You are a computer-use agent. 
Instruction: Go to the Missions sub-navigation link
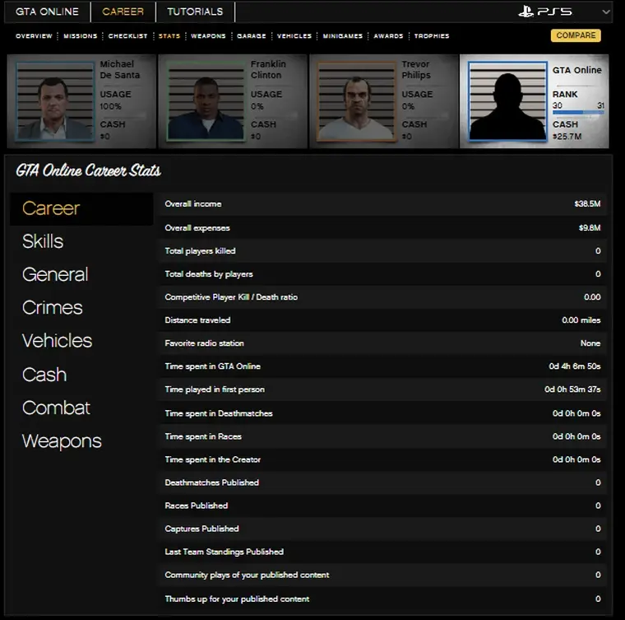[x=81, y=36]
